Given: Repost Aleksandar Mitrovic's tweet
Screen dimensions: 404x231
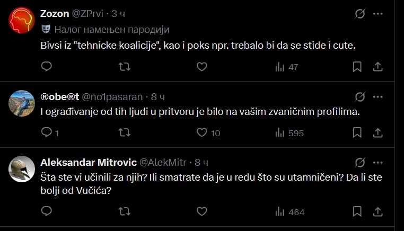Looking at the screenshot, I should coord(125,212).
